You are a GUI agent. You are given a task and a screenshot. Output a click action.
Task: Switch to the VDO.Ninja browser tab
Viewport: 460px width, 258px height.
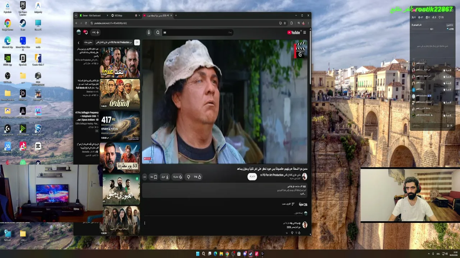[x=124, y=15]
